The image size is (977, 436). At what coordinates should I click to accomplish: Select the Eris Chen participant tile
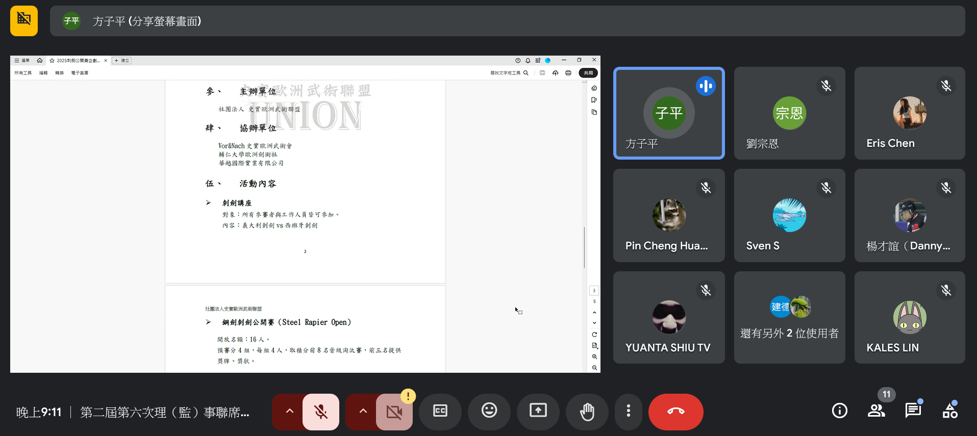[x=909, y=113]
